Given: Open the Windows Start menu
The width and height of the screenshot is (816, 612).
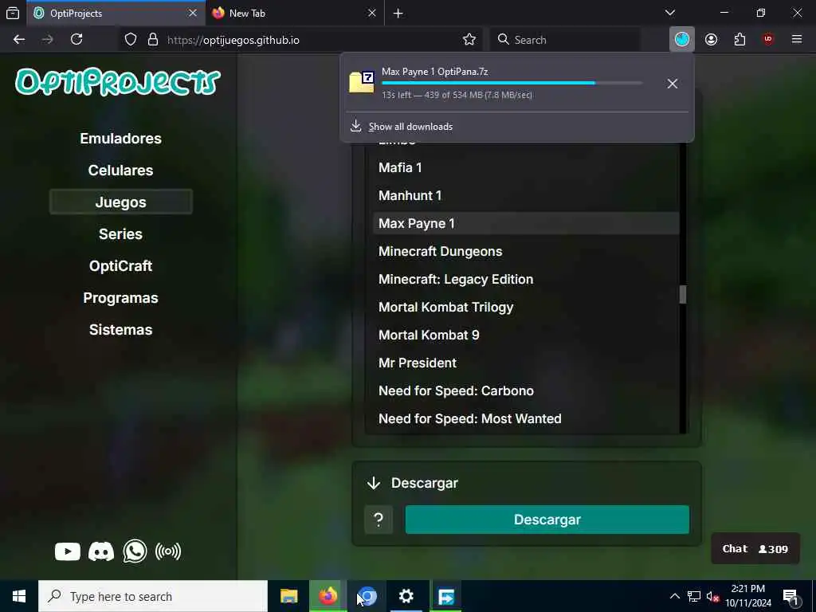Looking at the screenshot, I should [x=19, y=596].
